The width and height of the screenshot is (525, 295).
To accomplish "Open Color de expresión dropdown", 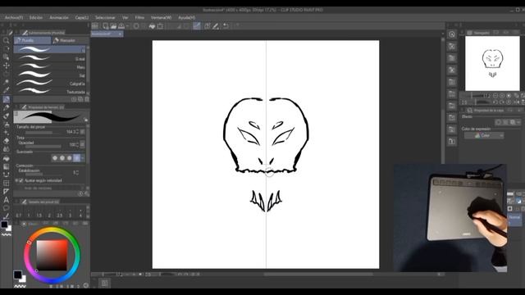I will click(x=484, y=135).
